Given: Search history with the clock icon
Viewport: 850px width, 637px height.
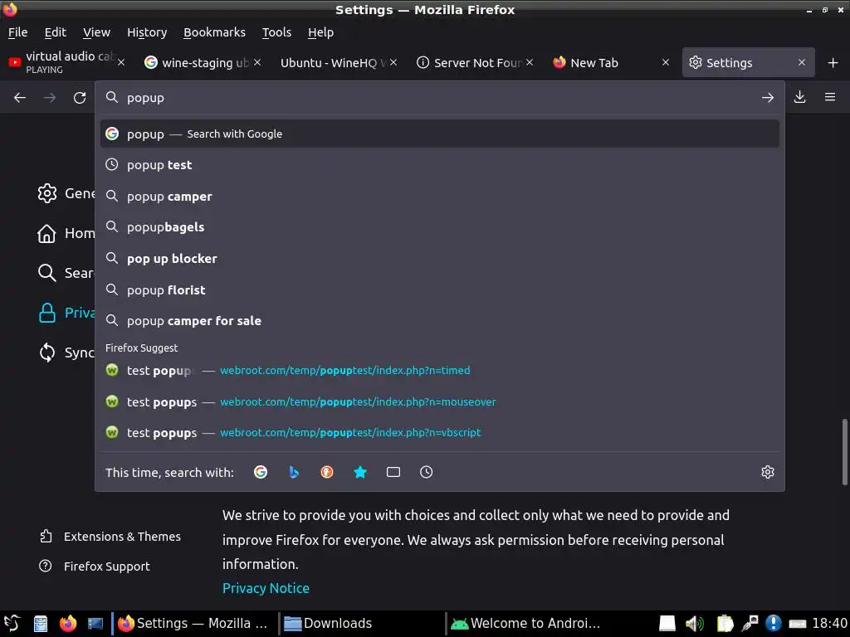Looking at the screenshot, I should coord(427,472).
